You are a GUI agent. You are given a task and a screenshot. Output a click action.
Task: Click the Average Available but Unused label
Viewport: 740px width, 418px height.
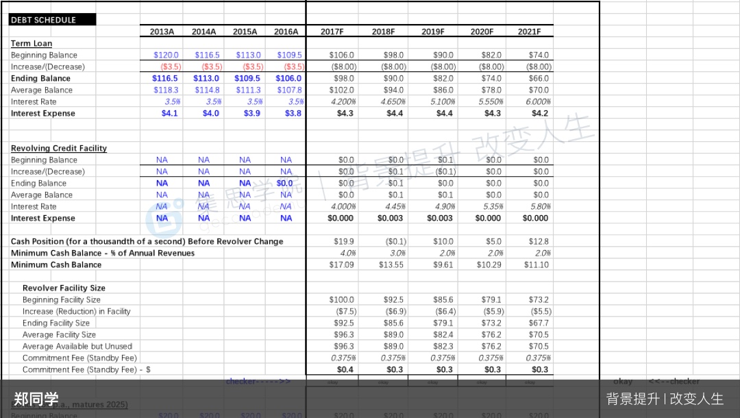tap(77, 346)
